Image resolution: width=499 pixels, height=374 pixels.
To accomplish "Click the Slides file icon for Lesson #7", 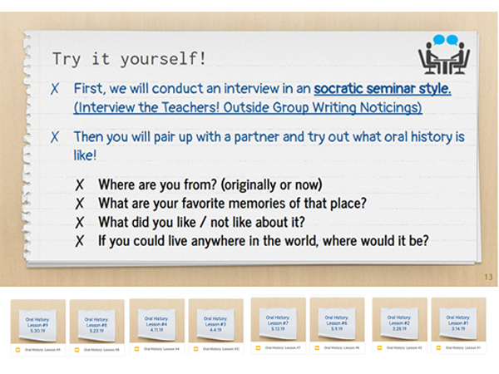I will [258, 347].
